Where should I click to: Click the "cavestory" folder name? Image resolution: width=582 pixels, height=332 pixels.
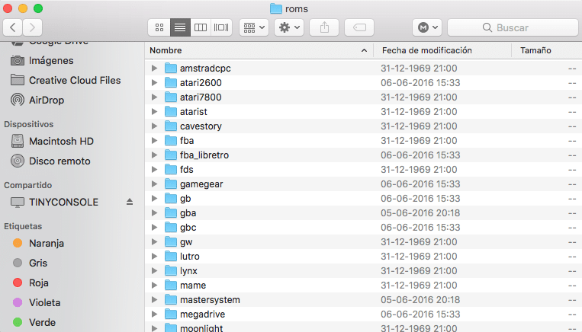(201, 126)
